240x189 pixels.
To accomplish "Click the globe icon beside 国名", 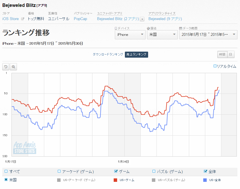I will coord(148,28).
